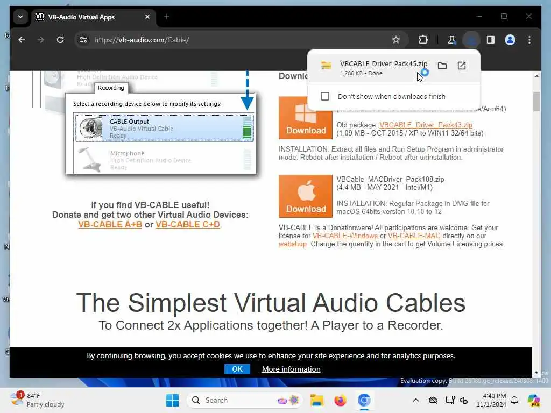Screen dimensions: 551x413
Task: Click the network display tray icon
Action: (450, 400)
